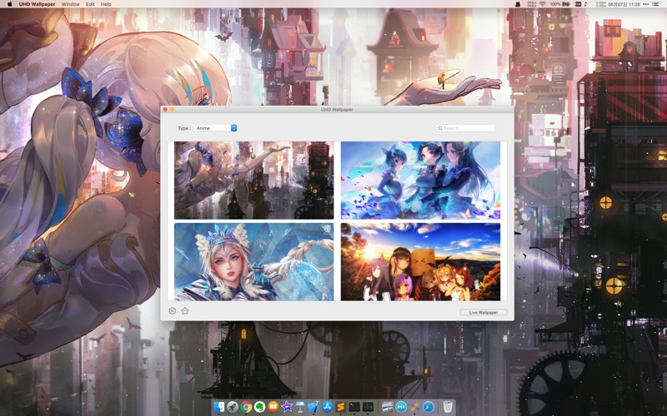Screen dimensions: 667x416
Task: Open Keynote from the dock
Action: pyautogui.click(x=300, y=407)
